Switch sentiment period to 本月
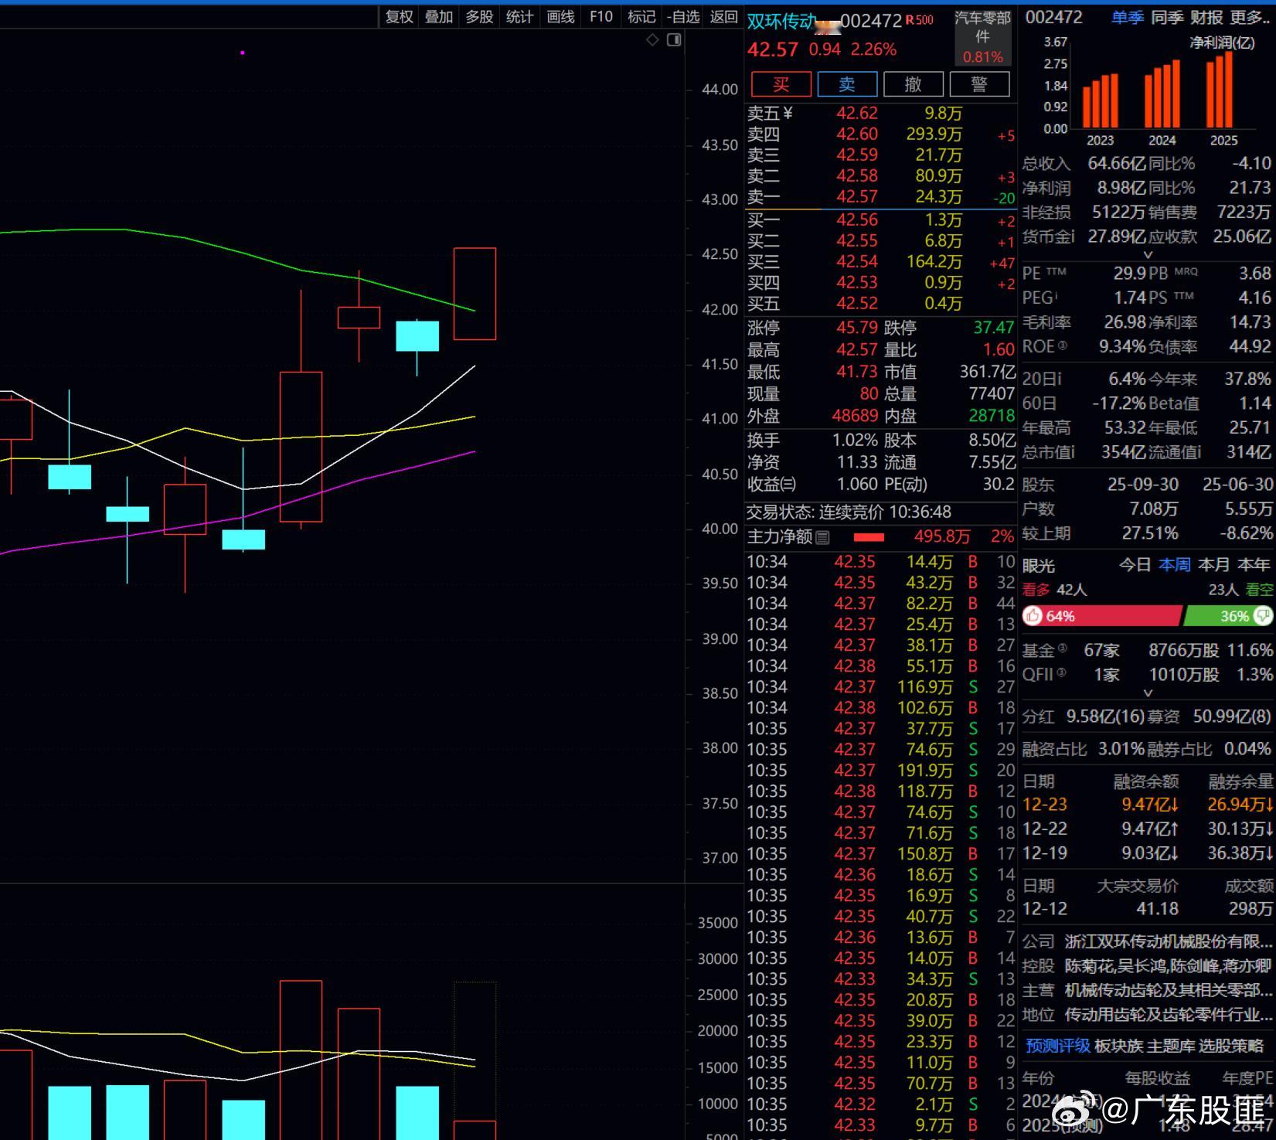Screen dimensions: 1276x1140 pyautogui.click(x=1213, y=565)
